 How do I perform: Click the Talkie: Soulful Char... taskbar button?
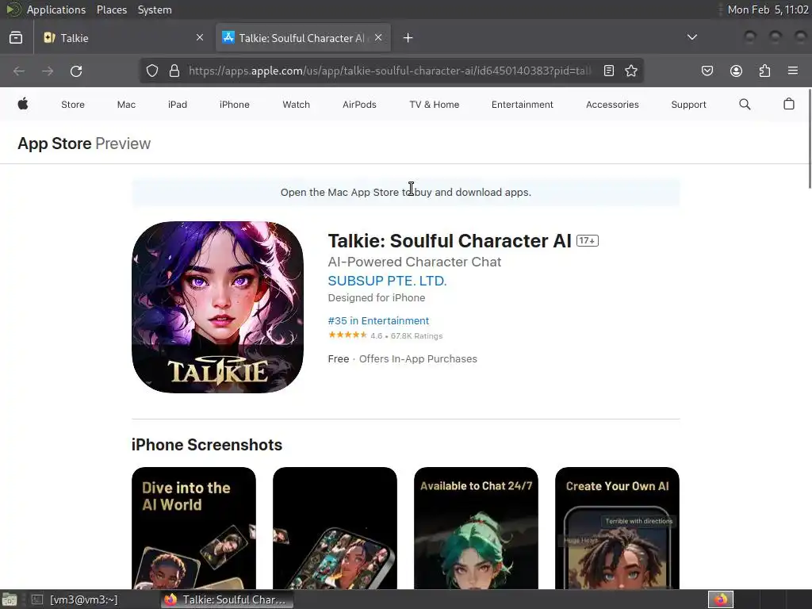pos(227,599)
